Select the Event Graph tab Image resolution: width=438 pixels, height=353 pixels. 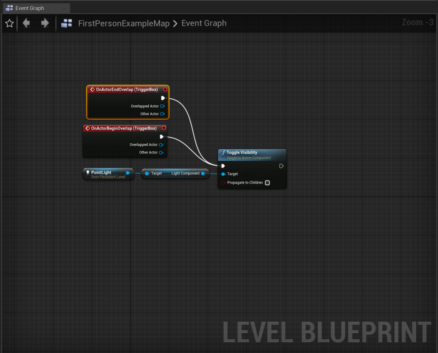pyautogui.click(x=30, y=8)
